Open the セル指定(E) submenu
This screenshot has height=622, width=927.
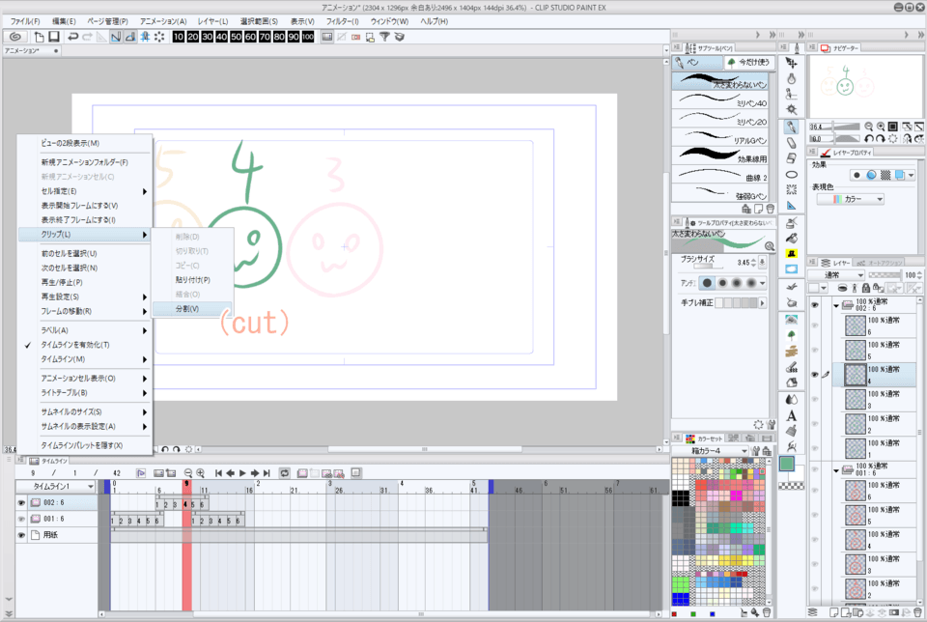85,191
